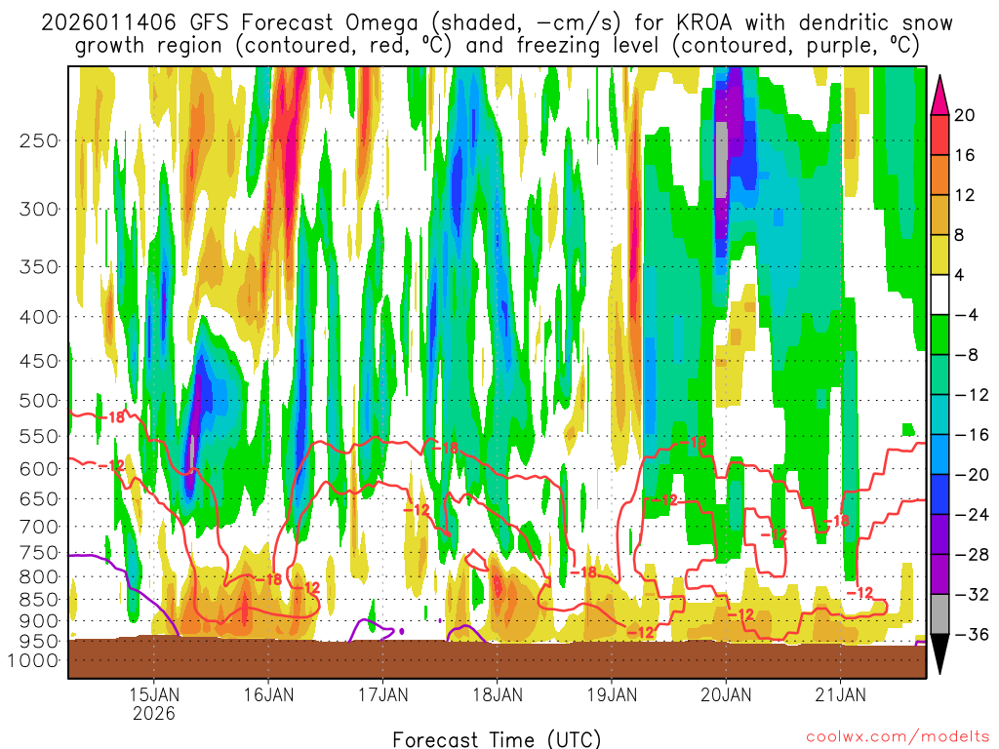Screen dimensions: 999x749
Task: Click the coolwx.com/modelts link
Action: pyautogui.click(x=898, y=737)
